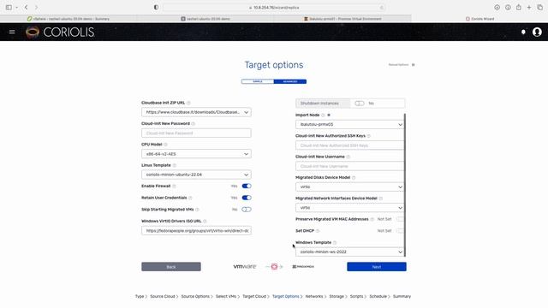
Task: Open the user profile icon
Action: pos(537,32)
